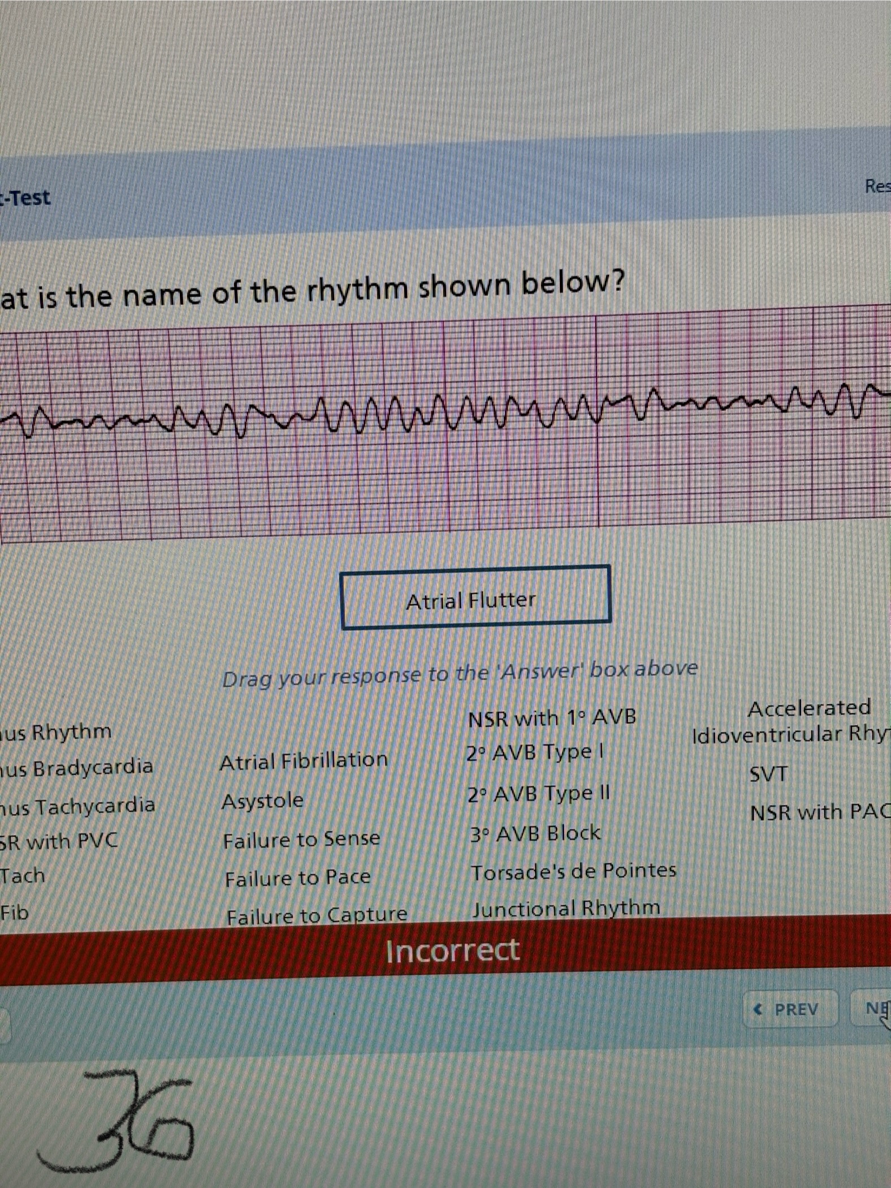The image size is (891, 1188).
Task: Click the red Incorrect feedback banner
Action: point(445,950)
